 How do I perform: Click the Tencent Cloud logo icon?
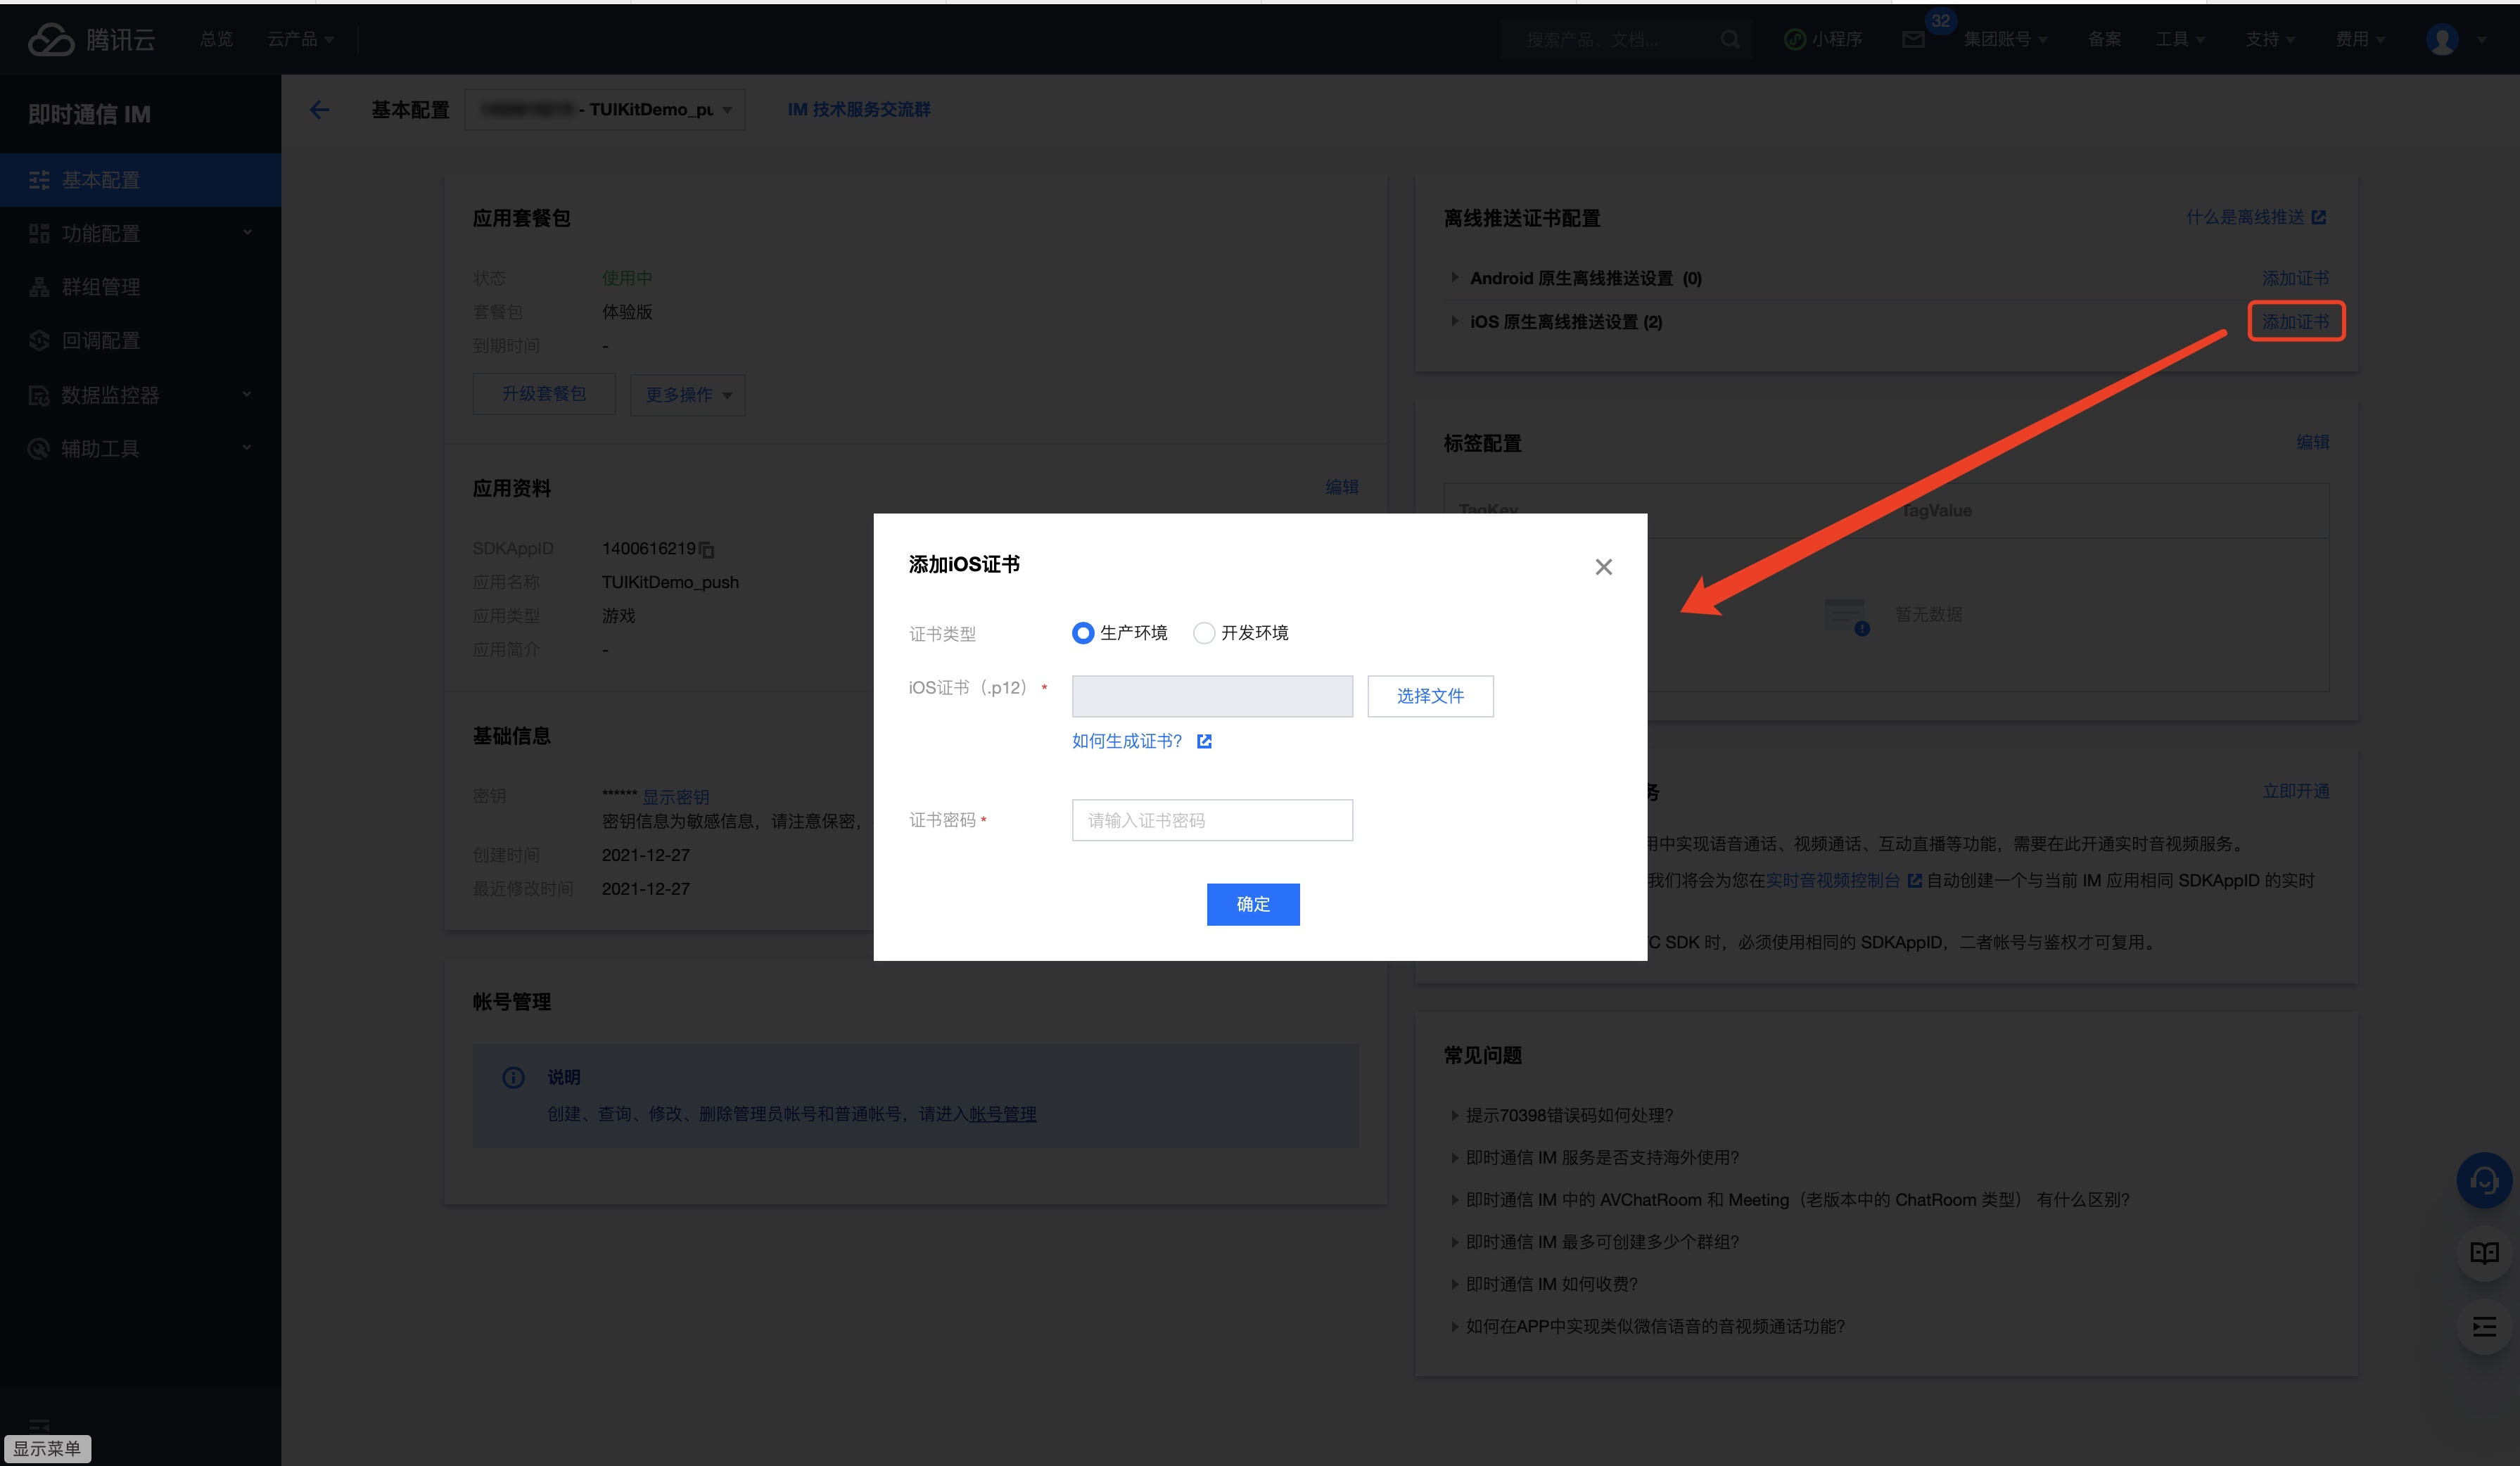[50, 39]
